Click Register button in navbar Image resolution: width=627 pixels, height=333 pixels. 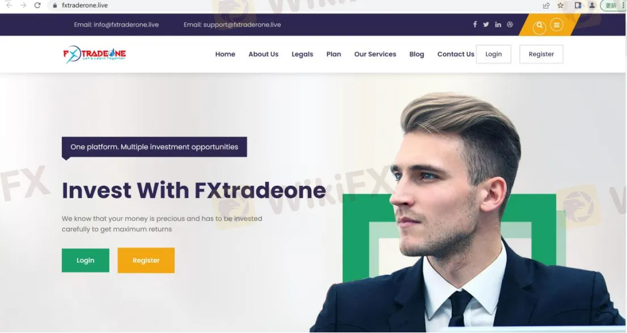(x=541, y=54)
